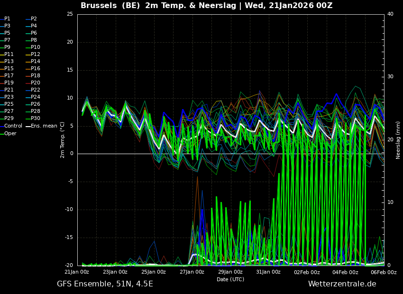Click the 2m Temp. (°C) axis label
403x294 pixels.
63,139
